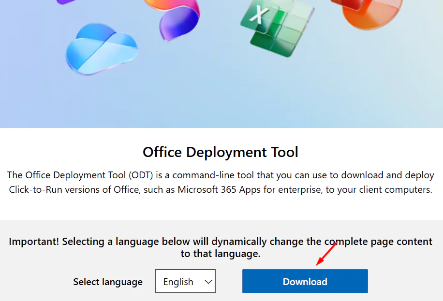
Task: Click the chevron arrow on the language selector
Action: (x=209, y=281)
